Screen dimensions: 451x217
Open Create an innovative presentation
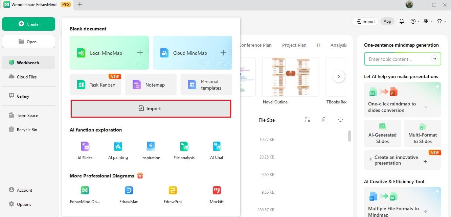tap(403, 160)
